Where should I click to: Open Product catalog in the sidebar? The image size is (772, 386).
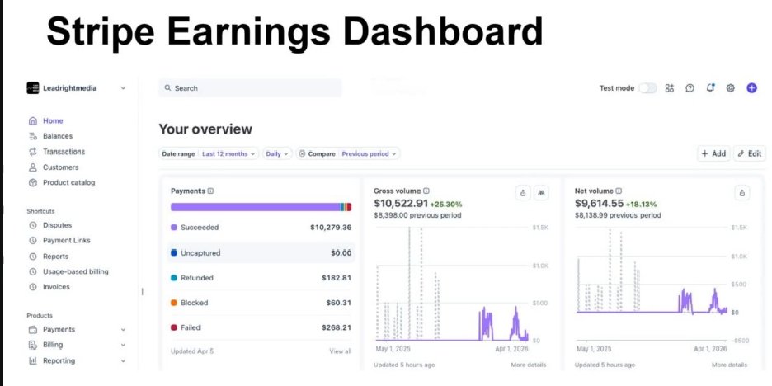pyautogui.click(x=69, y=182)
